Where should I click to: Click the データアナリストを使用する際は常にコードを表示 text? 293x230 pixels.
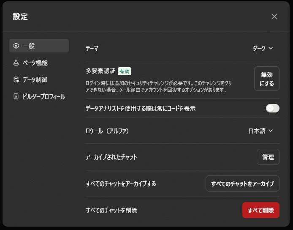point(141,109)
